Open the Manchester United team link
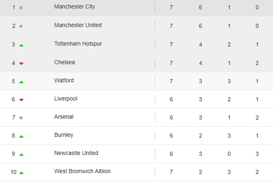The height and width of the screenshot is (182, 273). coord(78,25)
